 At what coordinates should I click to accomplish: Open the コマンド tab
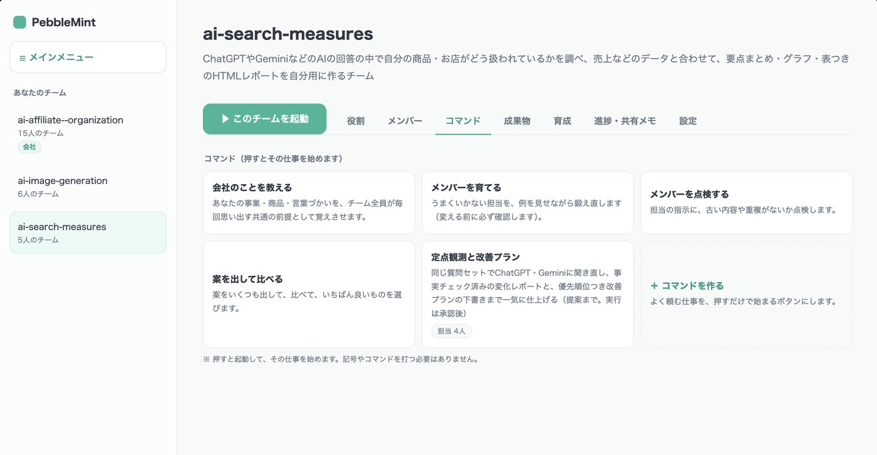click(463, 121)
